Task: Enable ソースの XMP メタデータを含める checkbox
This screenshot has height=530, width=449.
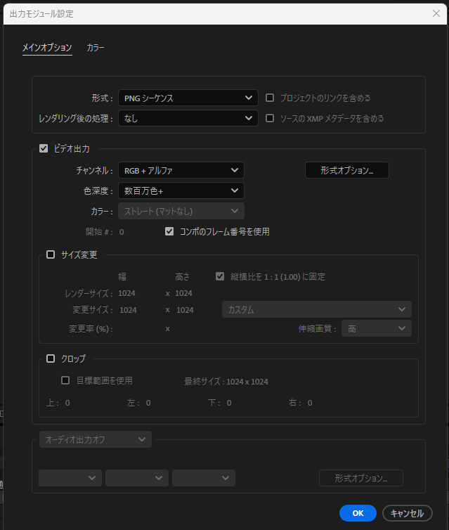Action: pos(270,118)
